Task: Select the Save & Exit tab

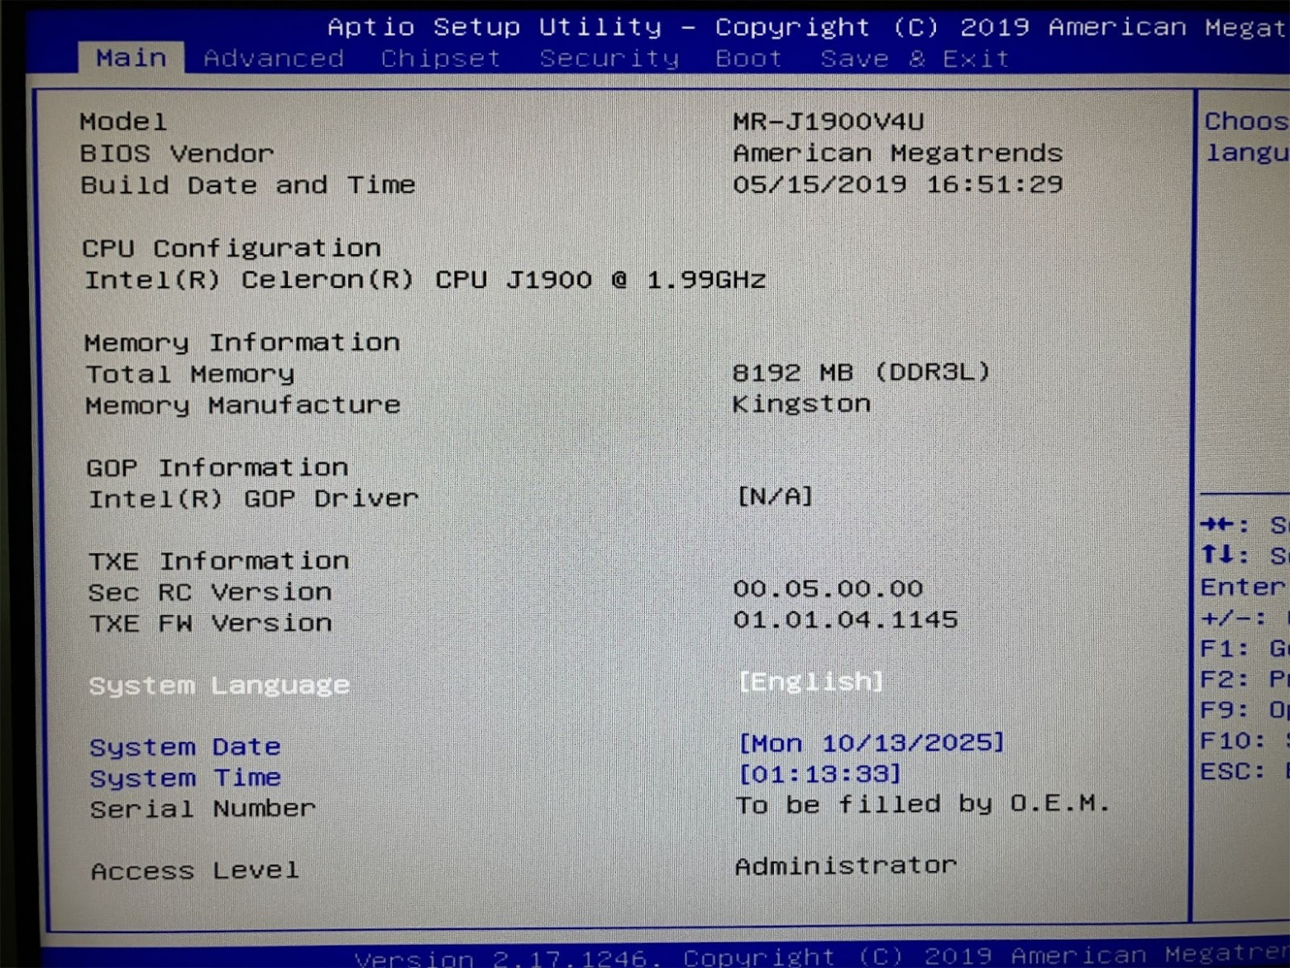Action: point(915,59)
